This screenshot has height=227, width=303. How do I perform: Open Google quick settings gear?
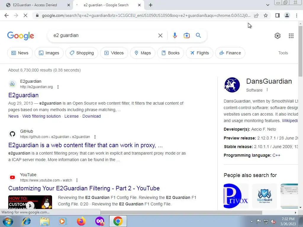(x=278, y=36)
